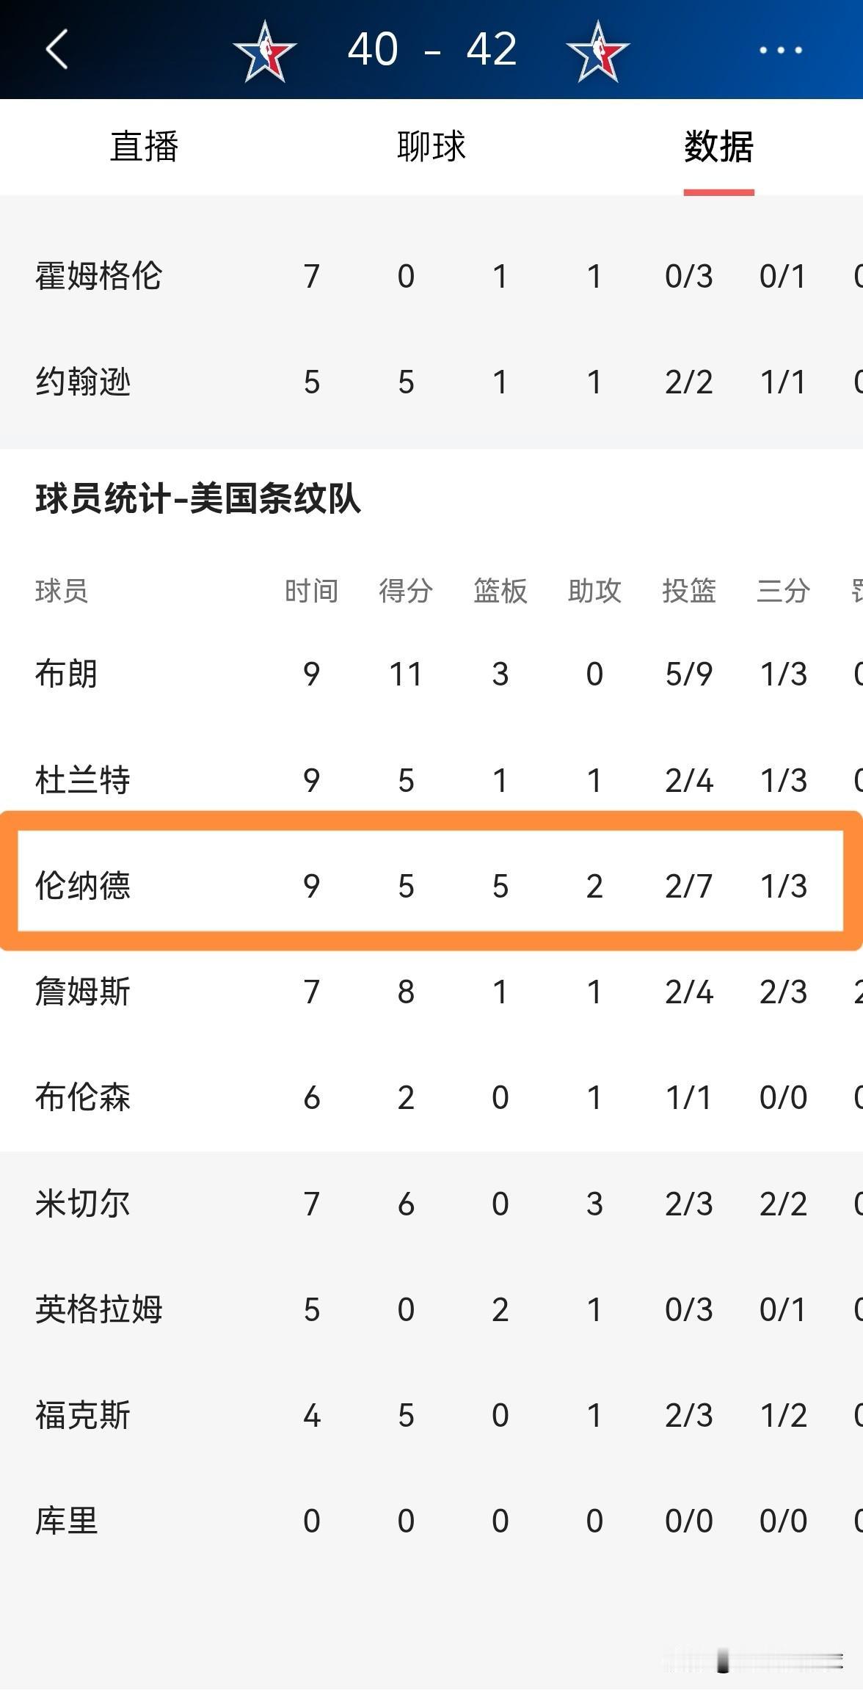Tap player name 英格拉姆
Viewport: 863px width, 1691px height.
click(x=99, y=1309)
